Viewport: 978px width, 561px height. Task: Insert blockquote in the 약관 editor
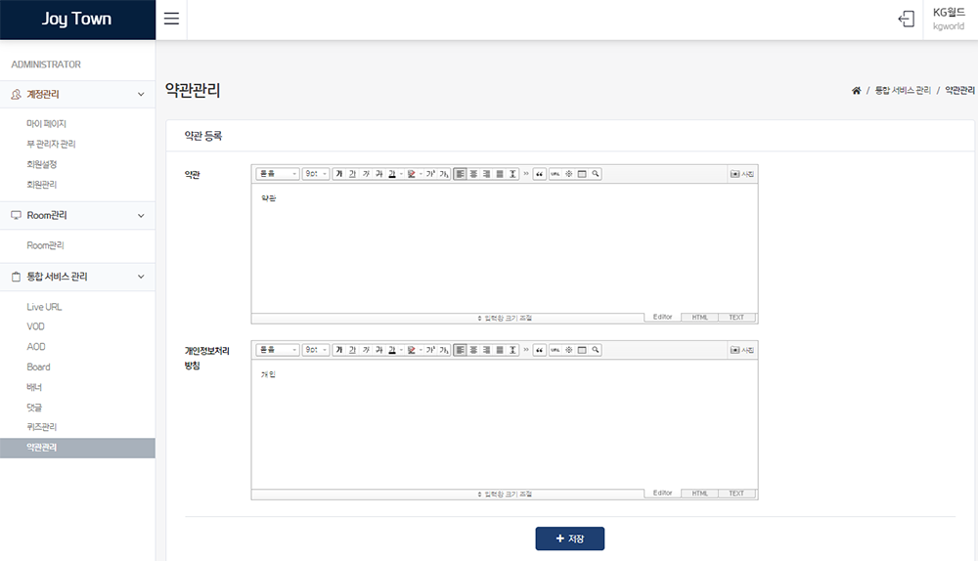pyautogui.click(x=539, y=174)
